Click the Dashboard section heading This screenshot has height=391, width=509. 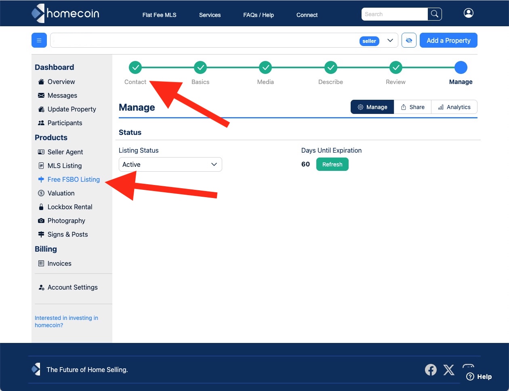pyautogui.click(x=55, y=67)
